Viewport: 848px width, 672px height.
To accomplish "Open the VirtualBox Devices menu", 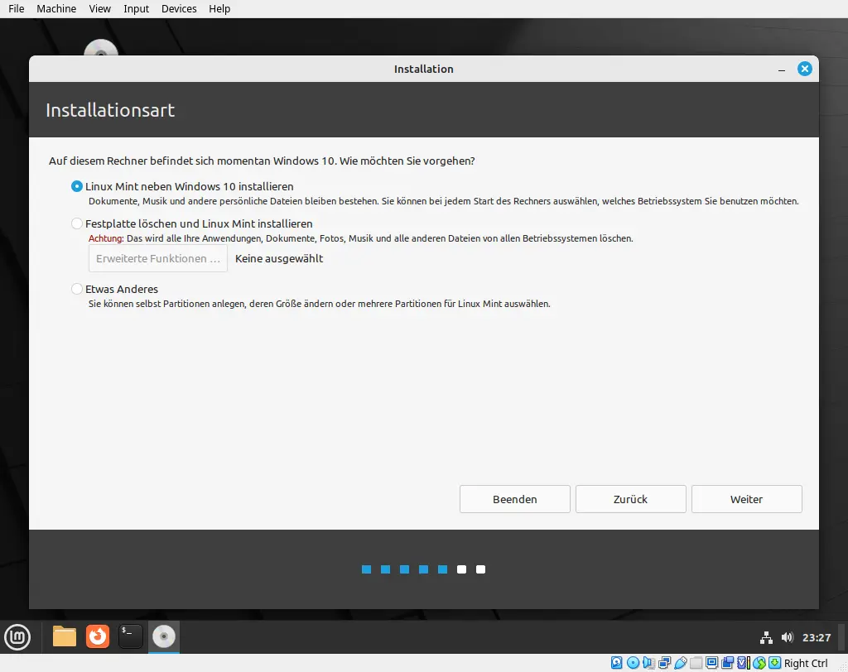I will click(179, 8).
